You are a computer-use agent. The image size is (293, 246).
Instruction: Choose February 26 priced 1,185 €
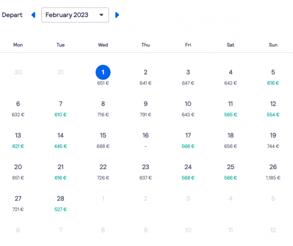(x=273, y=172)
